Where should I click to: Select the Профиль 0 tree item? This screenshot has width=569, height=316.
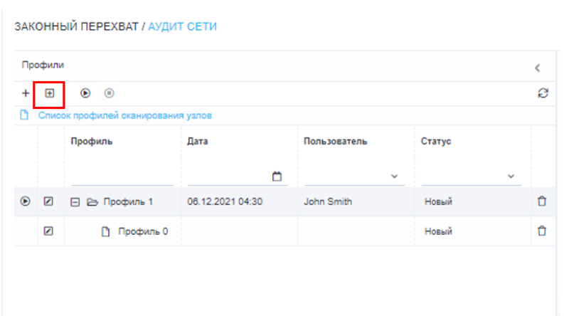coord(142,231)
